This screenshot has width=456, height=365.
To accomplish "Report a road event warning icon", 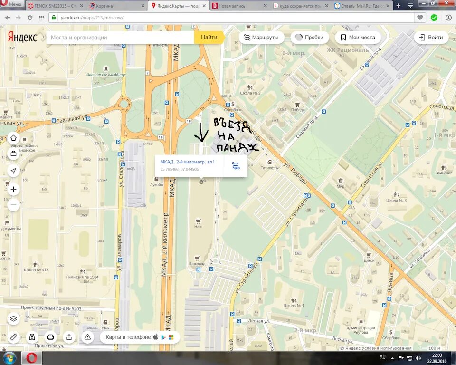I will (87, 337).
